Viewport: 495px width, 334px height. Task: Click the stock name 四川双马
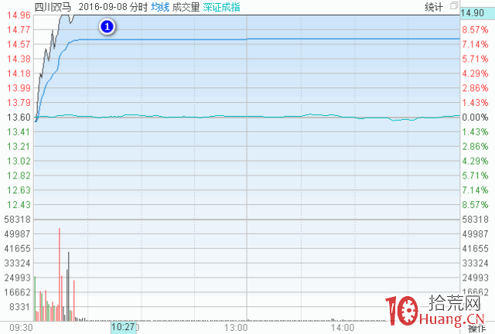click(x=53, y=7)
